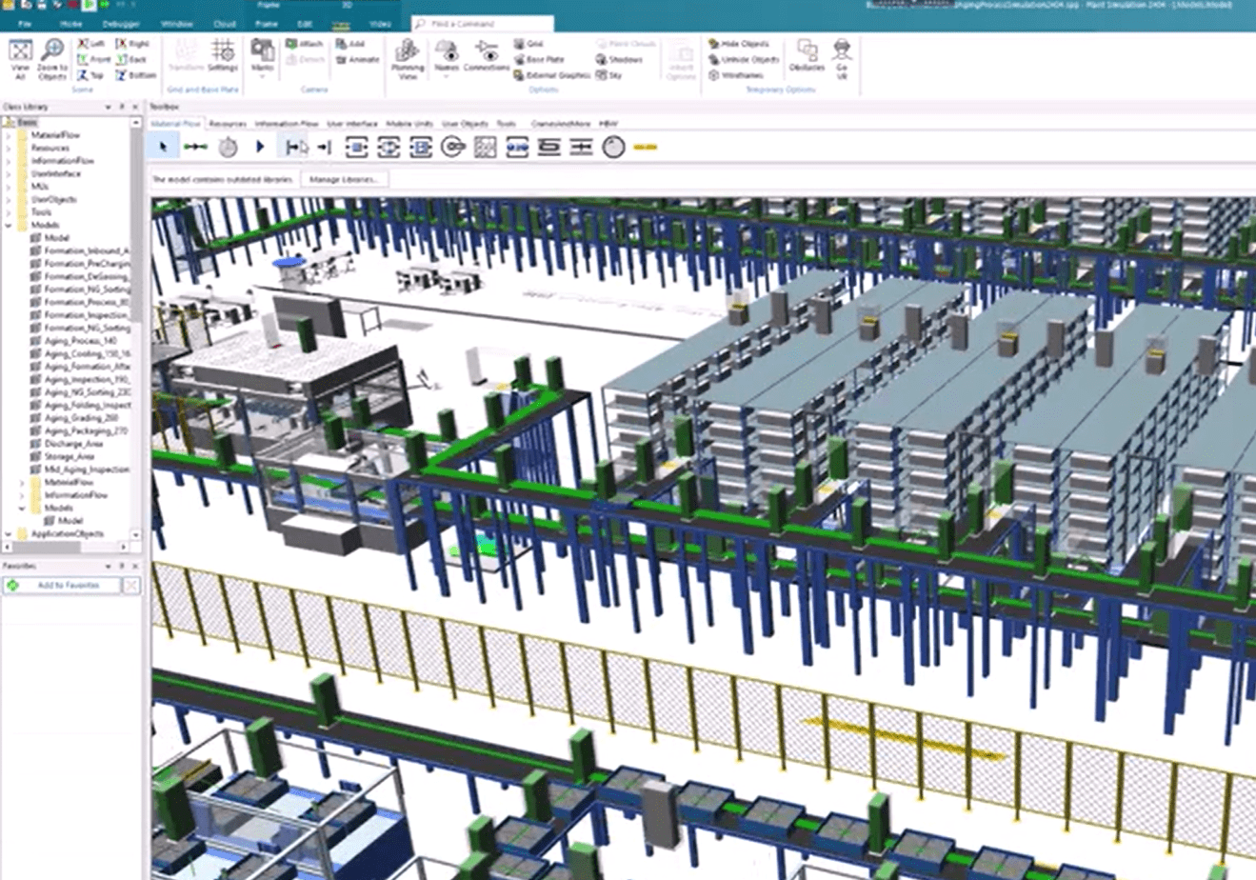Select the View All tool
Viewport: 1256px width, 880px height.
pyautogui.click(x=18, y=59)
